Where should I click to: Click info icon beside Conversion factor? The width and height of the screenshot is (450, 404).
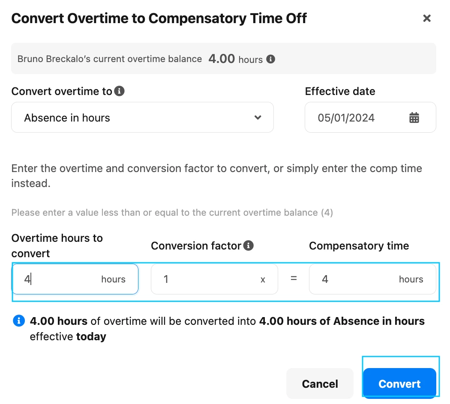(249, 246)
